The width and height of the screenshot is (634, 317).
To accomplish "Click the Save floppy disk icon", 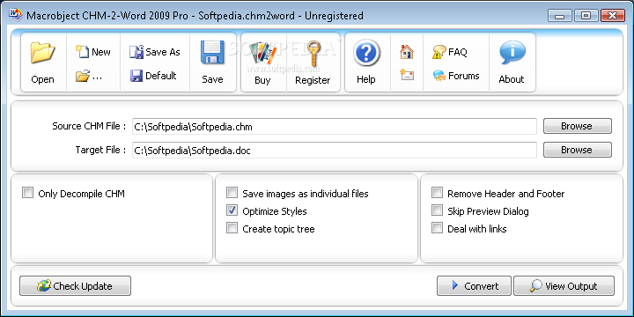I will [213, 53].
